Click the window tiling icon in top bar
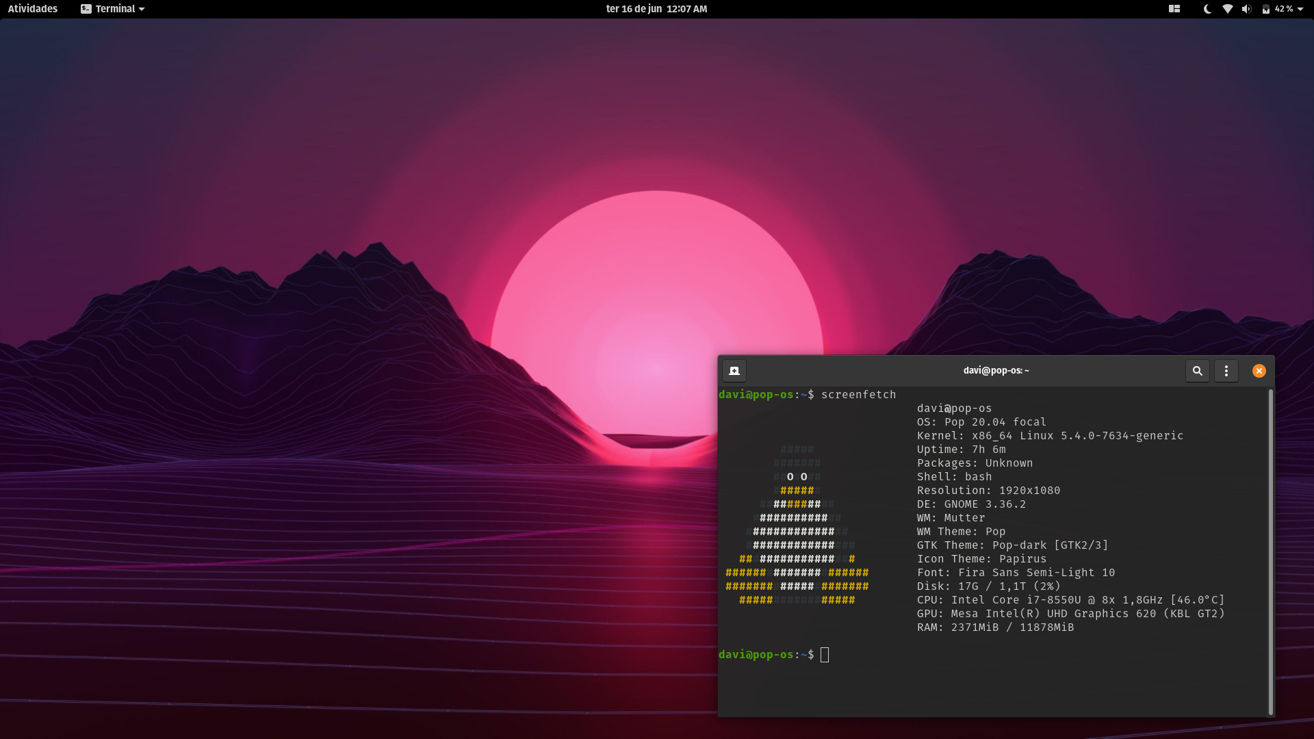1314x739 pixels. (1174, 9)
